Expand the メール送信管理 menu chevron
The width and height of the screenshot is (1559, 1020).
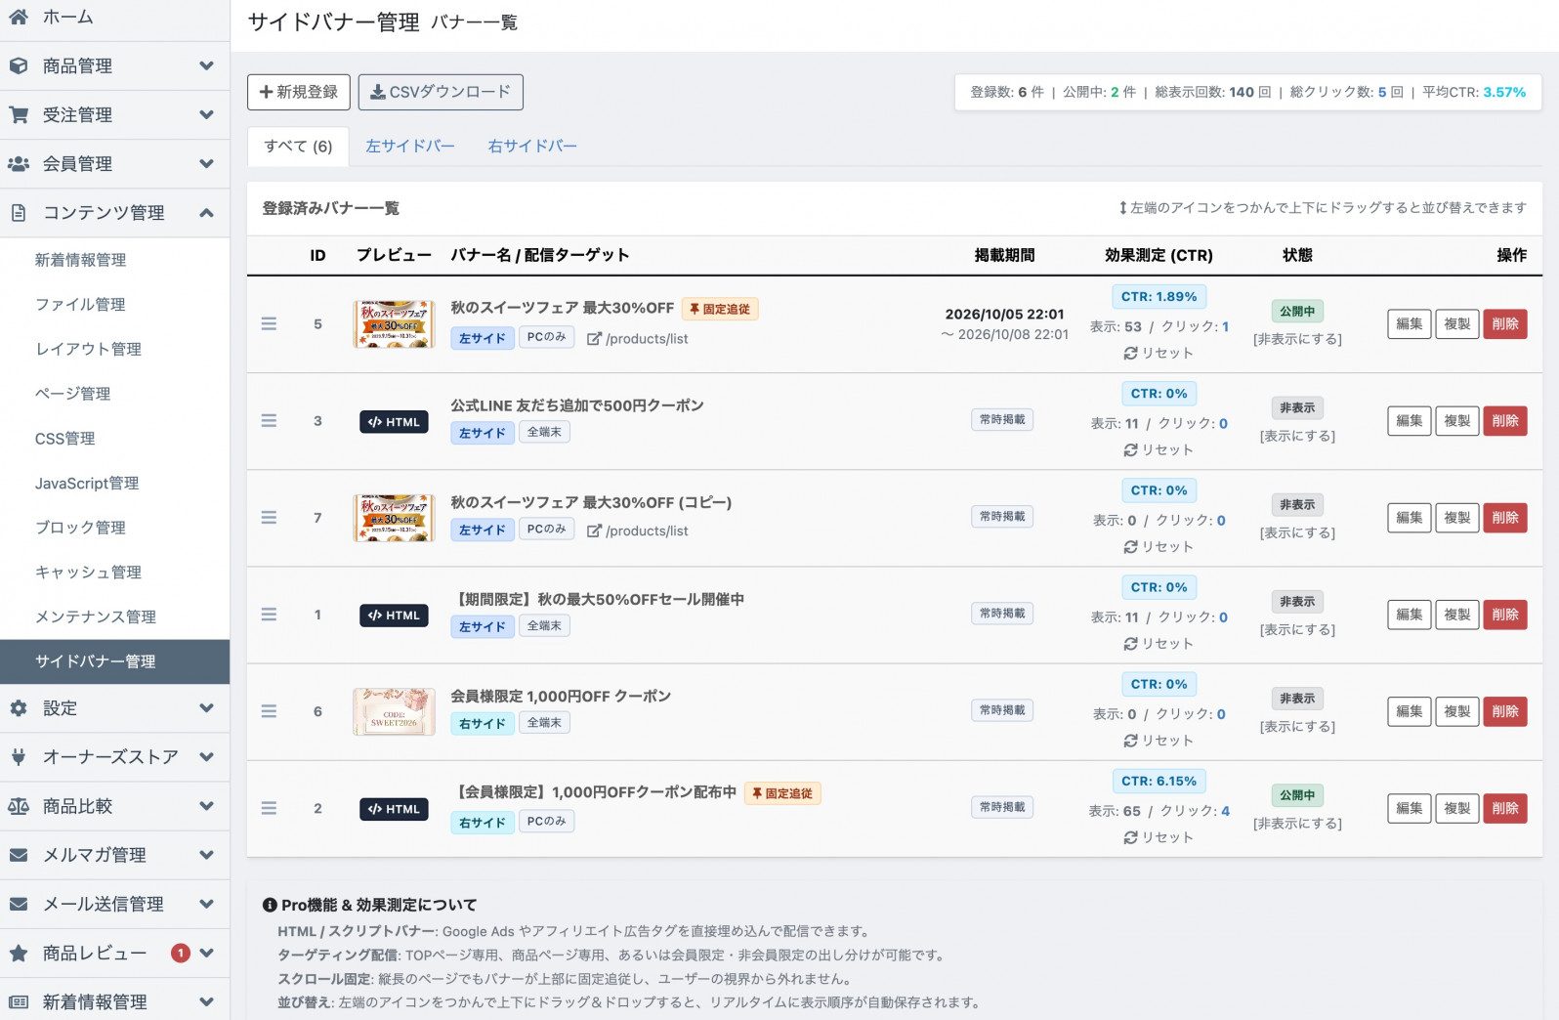click(x=206, y=904)
